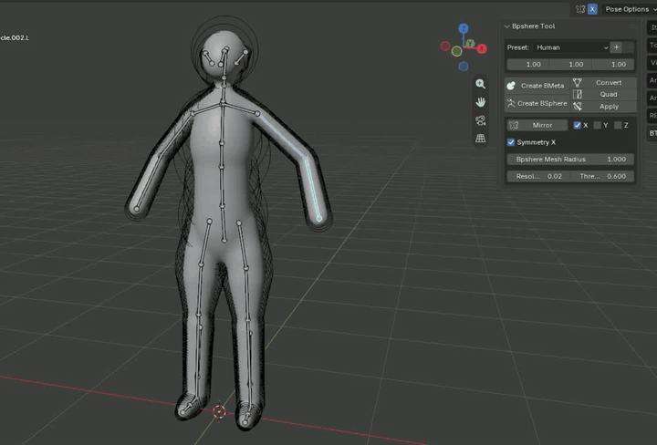Open the 'Vi' sidebar tab
Image resolution: width=657 pixels, height=445 pixels.
(652, 63)
